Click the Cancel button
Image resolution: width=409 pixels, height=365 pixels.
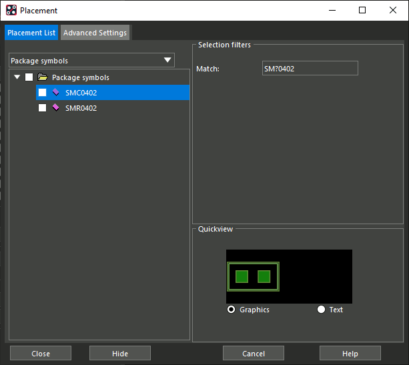254,353
